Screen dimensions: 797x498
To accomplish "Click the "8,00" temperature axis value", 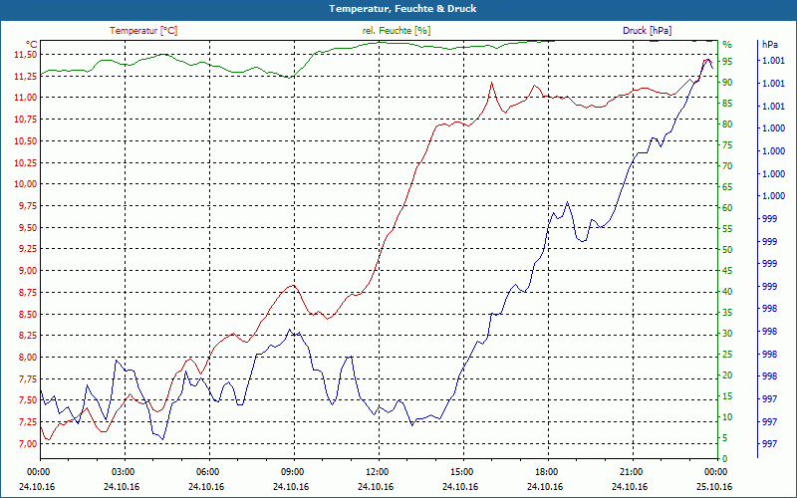I will (x=28, y=358).
